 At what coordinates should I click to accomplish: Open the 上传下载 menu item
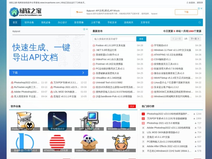click(x=95, y=23)
